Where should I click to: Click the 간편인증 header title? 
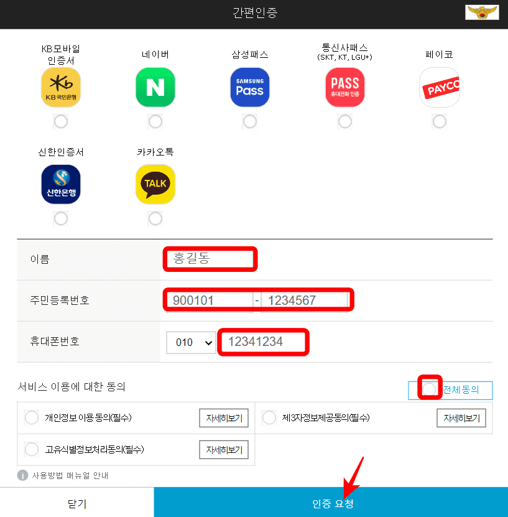pos(255,13)
